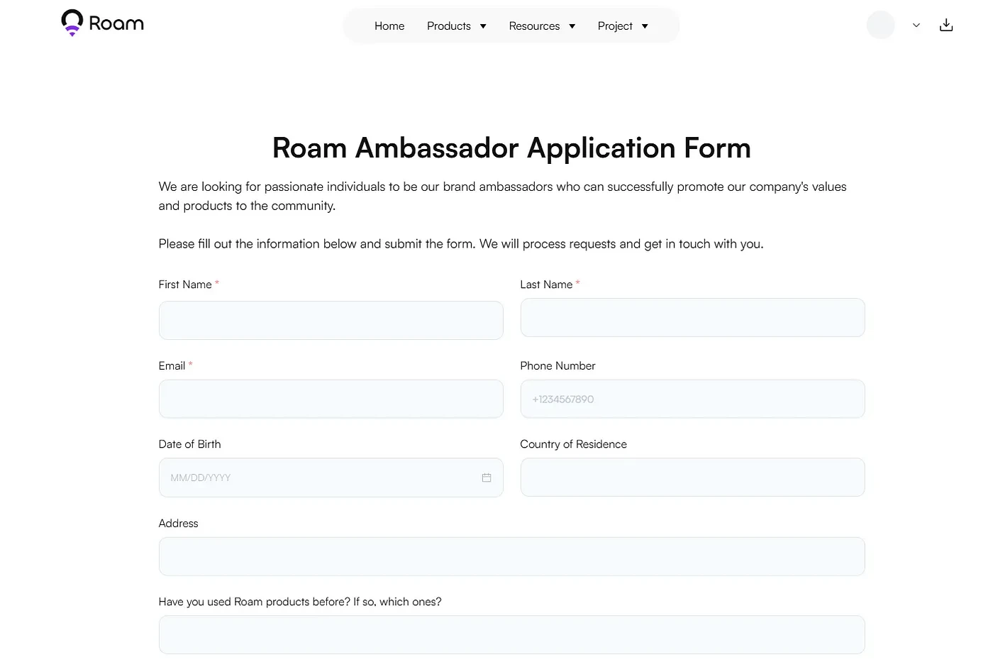Click the Address input field
Image resolution: width=993 pixels, height=662 pixels.
pos(511,556)
